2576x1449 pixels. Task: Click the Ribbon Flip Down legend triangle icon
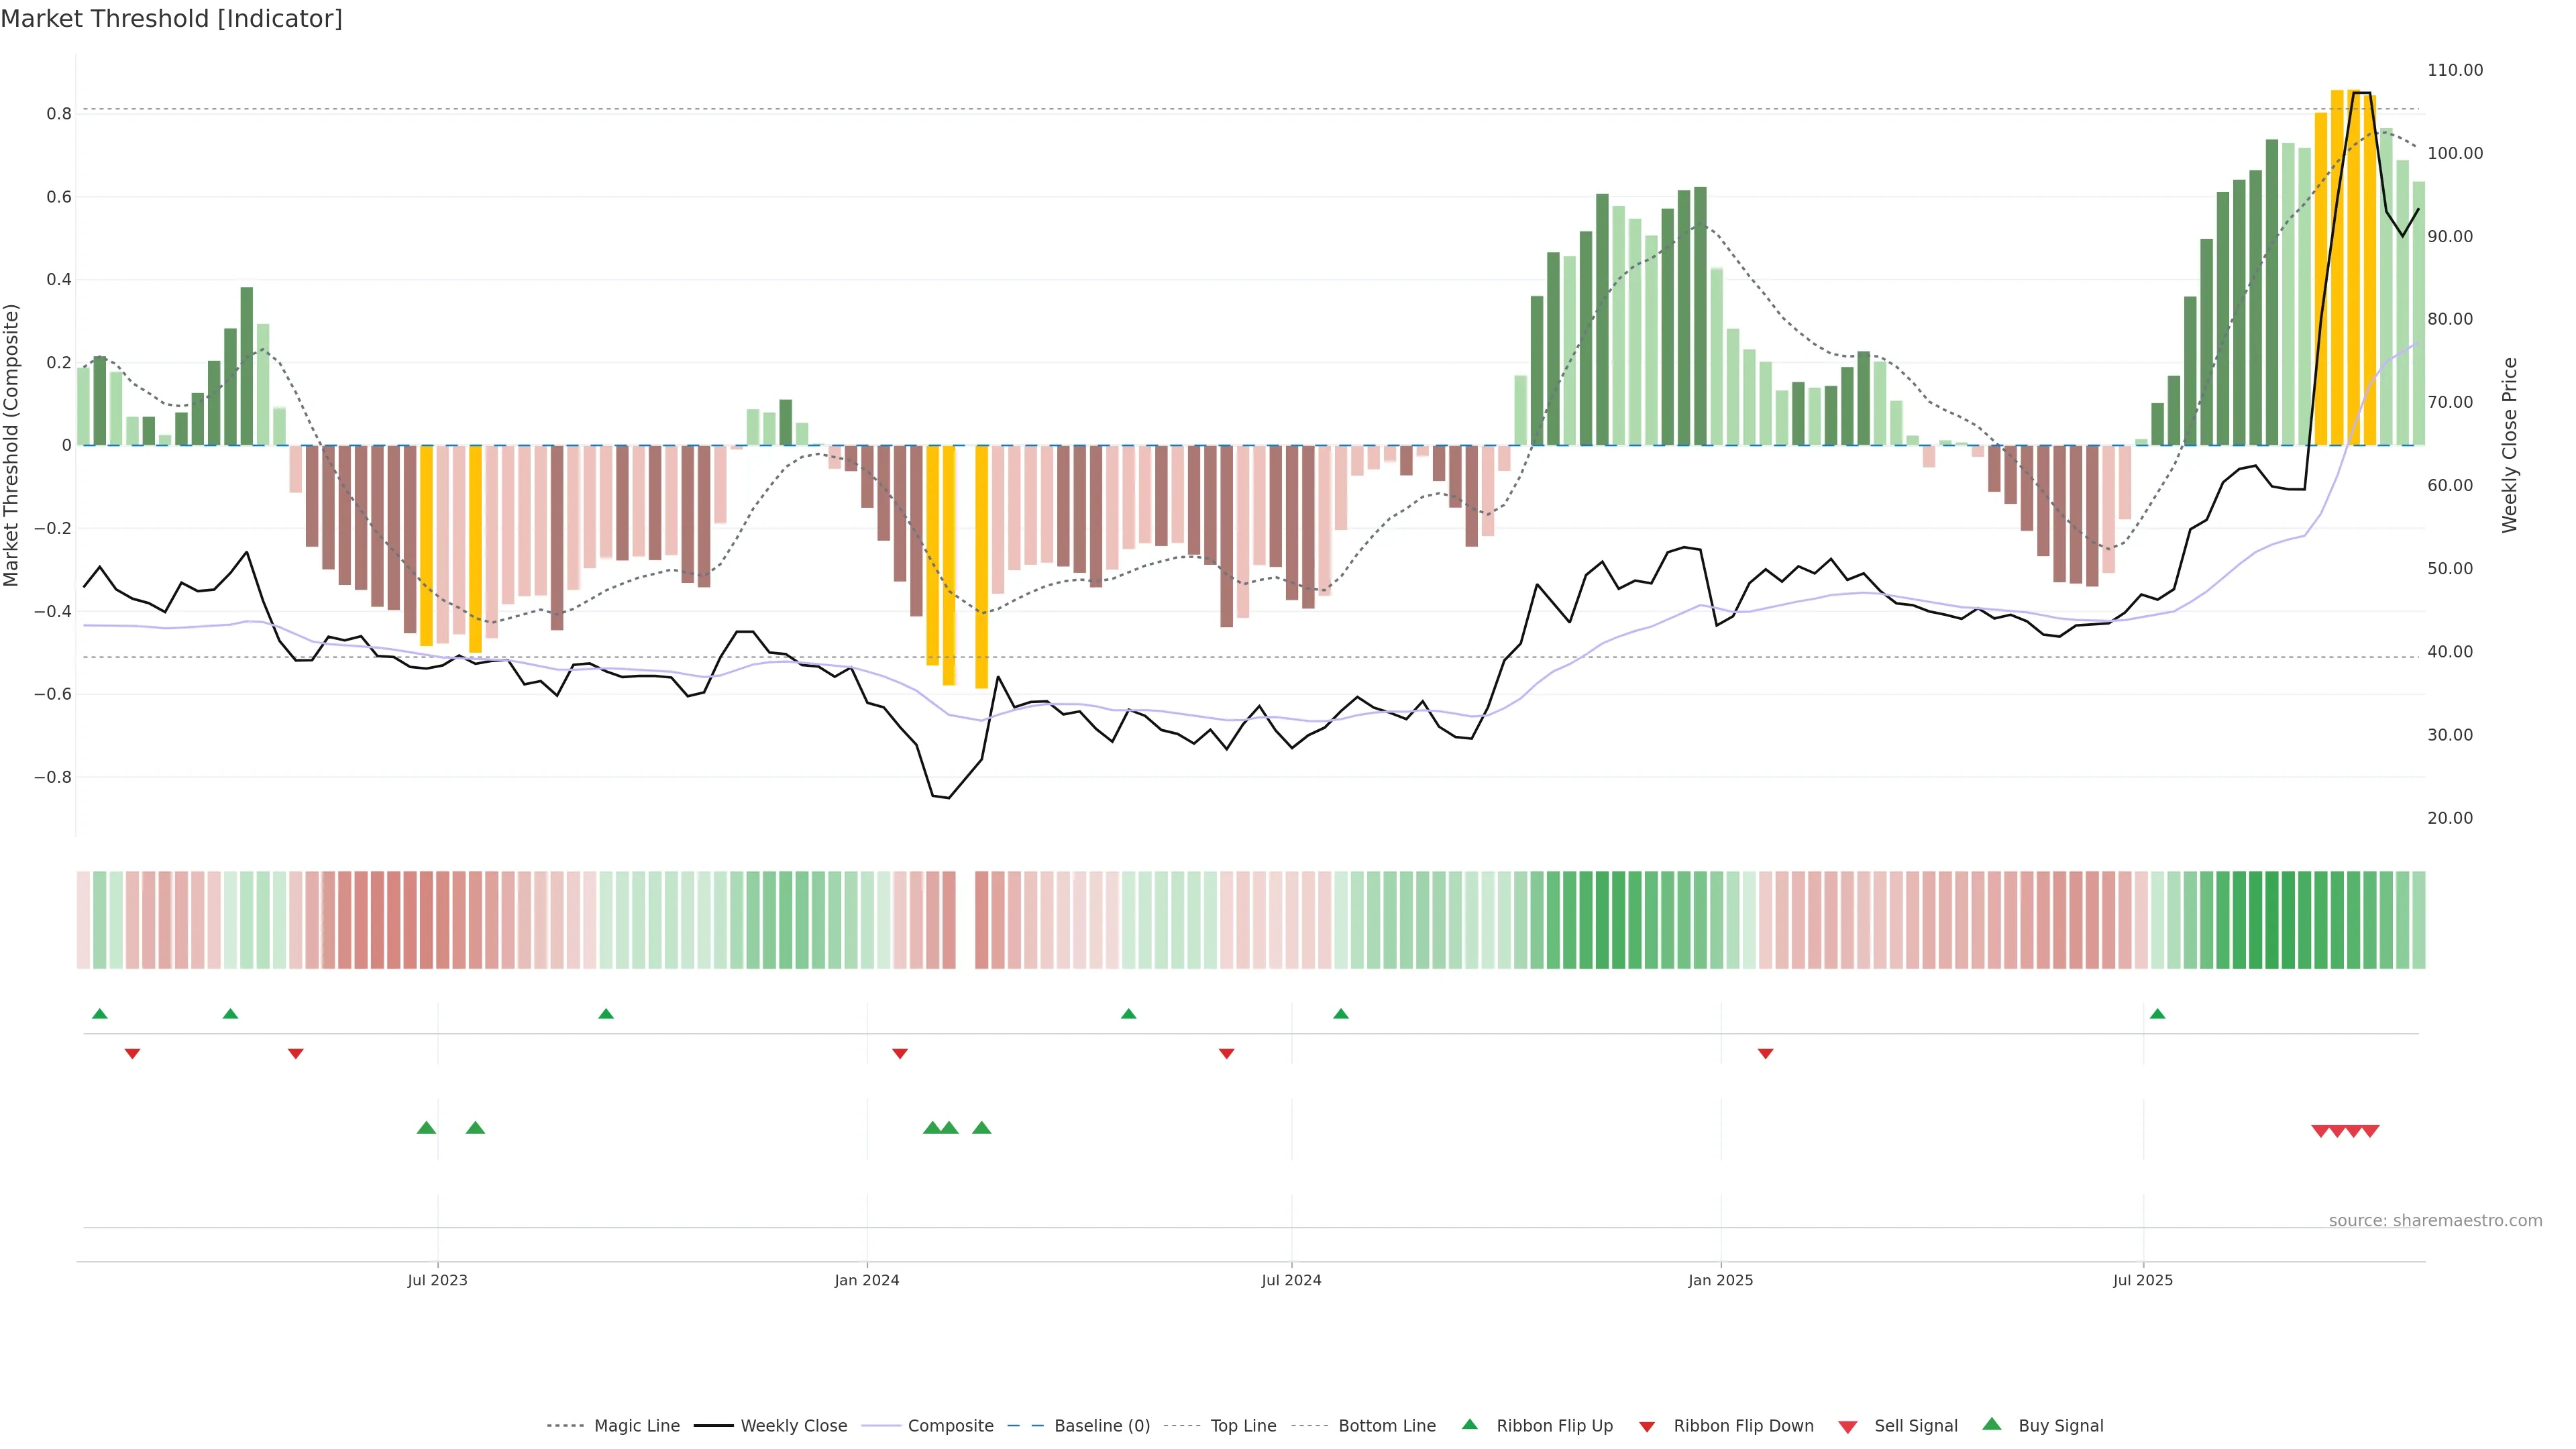click(1647, 1427)
